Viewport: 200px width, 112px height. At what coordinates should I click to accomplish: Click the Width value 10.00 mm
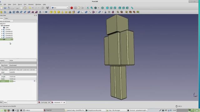coord(12,79)
